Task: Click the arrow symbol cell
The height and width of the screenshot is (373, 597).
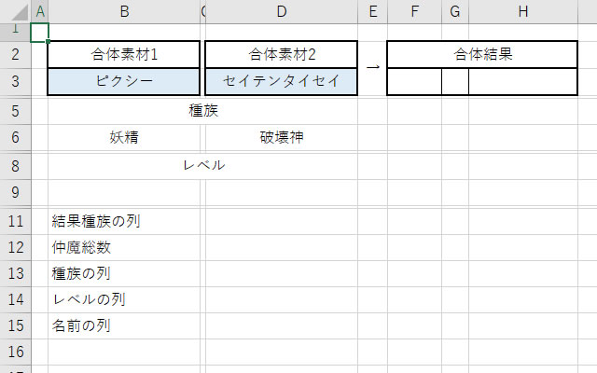Action: [372, 67]
